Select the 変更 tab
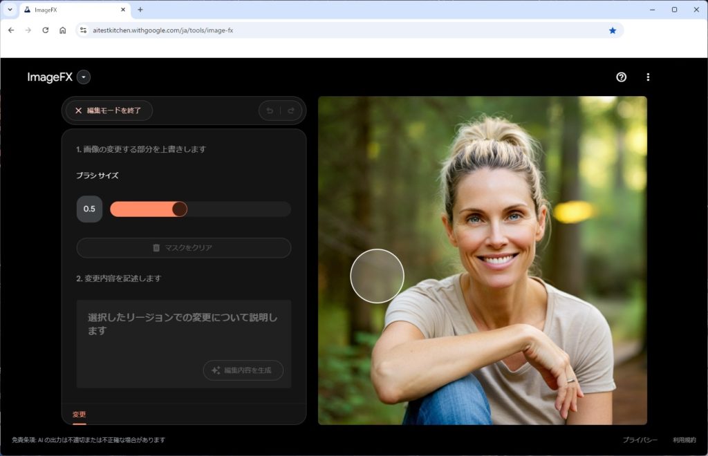The image size is (708, 456). tap(80, 415)
